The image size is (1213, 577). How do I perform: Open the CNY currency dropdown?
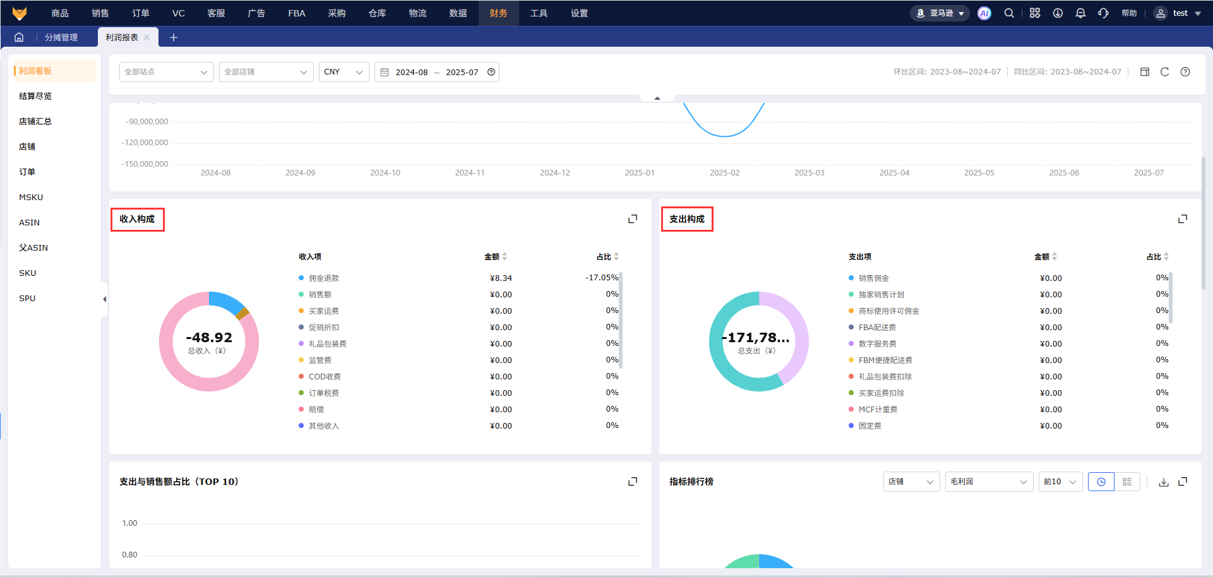coord(344,72)
